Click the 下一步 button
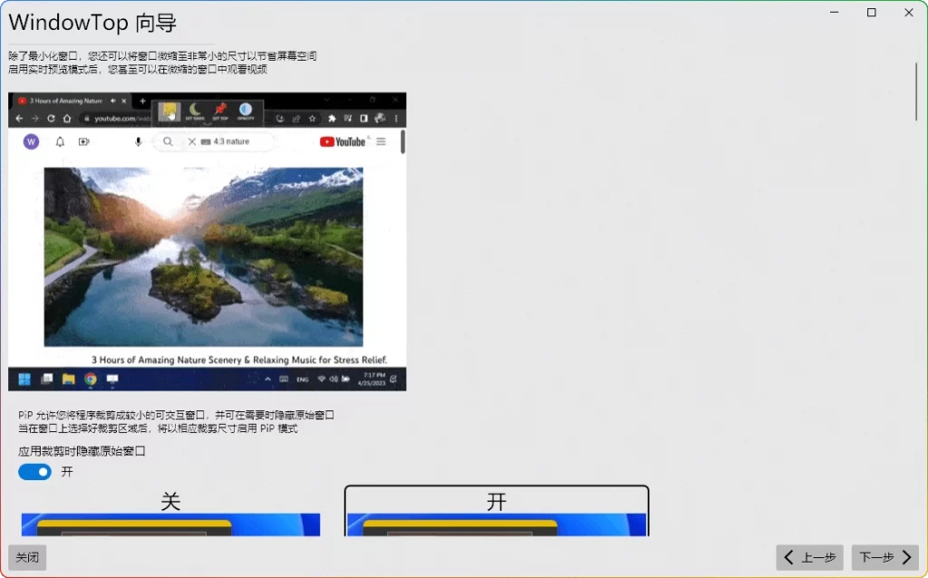 884,557
